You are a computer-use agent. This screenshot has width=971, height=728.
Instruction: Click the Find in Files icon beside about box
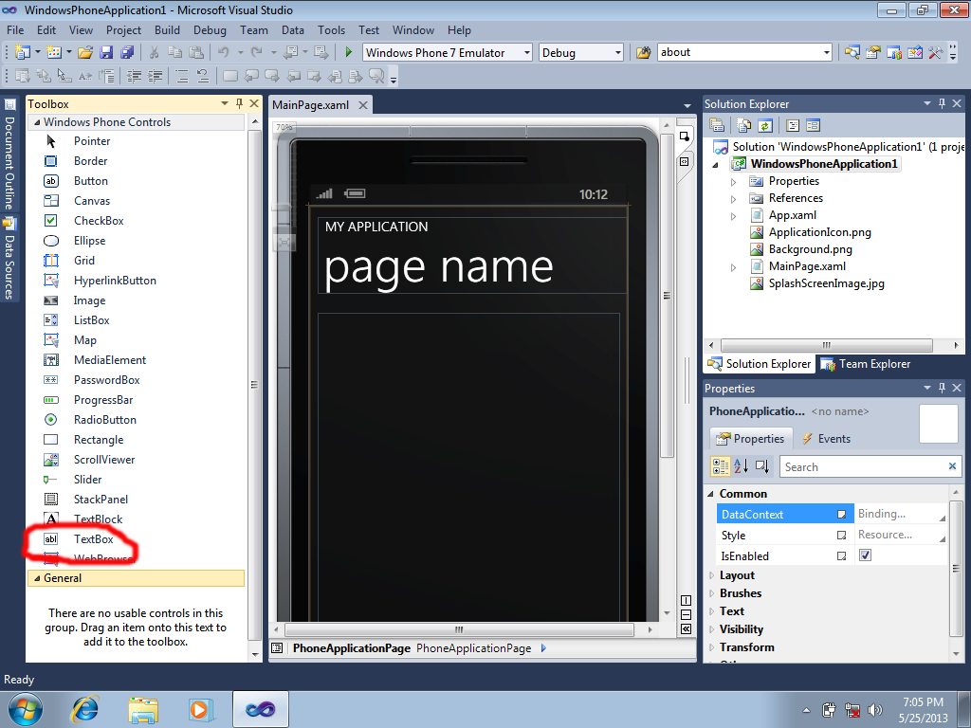coord(644,53)
